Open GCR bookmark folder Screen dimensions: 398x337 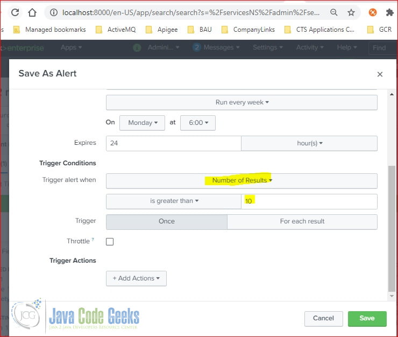380,30
